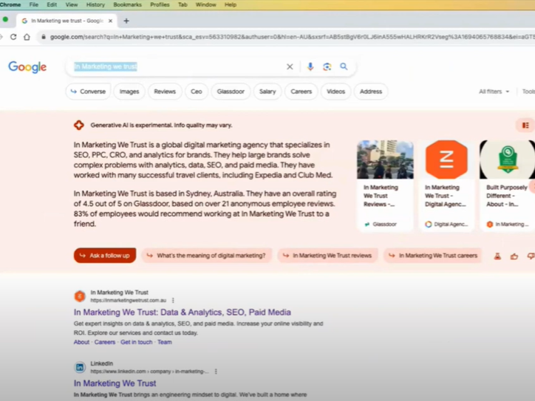Click the In Marketing We Trust favicon
This screenshot has height=401, width=535.
click(80, 296)
